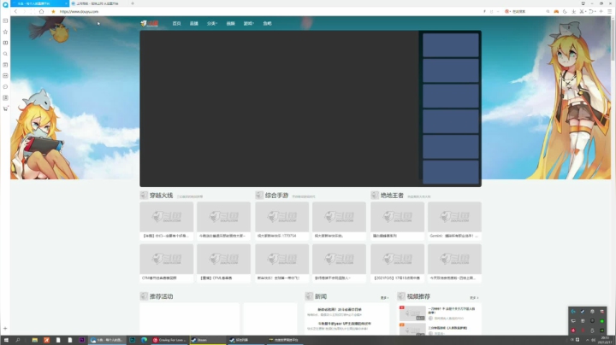Open the browser logo menu at top-left
Screen dimensions: 616x345
tap(5, 4)
